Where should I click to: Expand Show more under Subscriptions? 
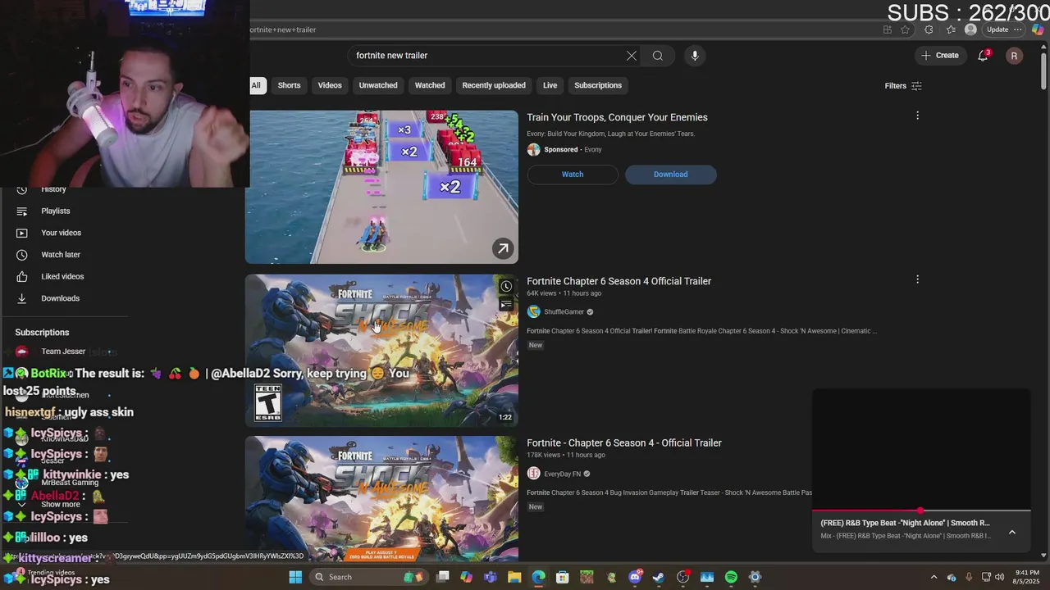61,504
